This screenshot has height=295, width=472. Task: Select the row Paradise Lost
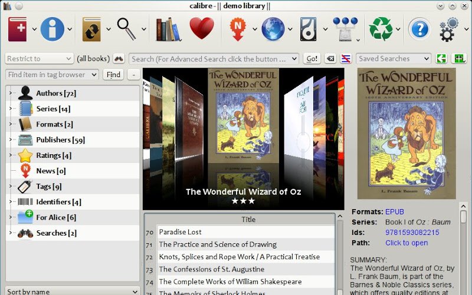[x=246, y=232]
